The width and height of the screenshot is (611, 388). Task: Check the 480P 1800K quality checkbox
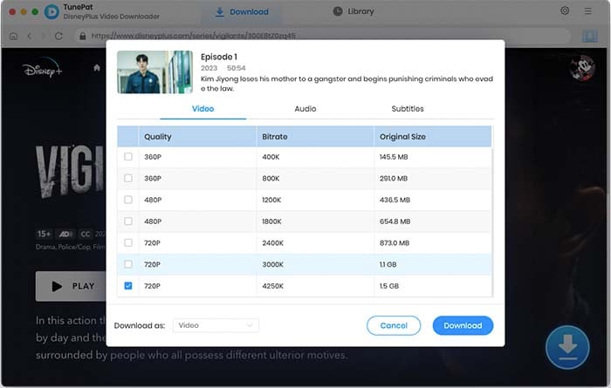(x=127, y=221)
